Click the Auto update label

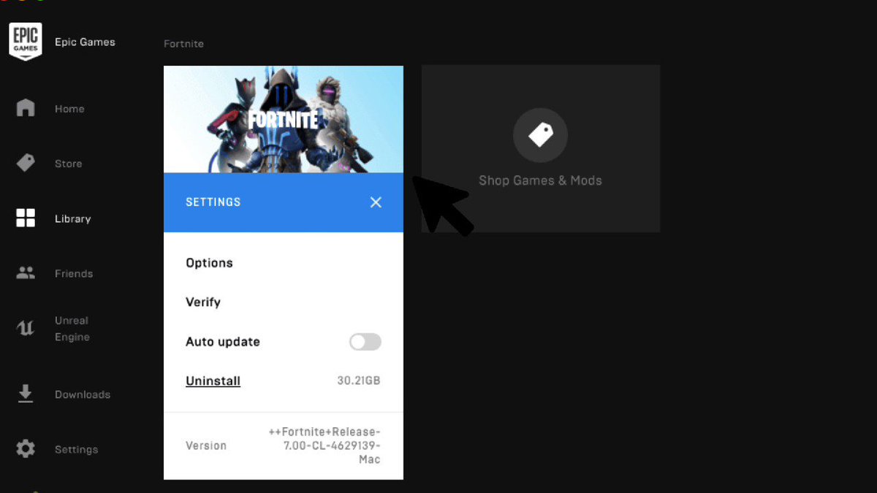pyautogui.click(x=223, y=342)
